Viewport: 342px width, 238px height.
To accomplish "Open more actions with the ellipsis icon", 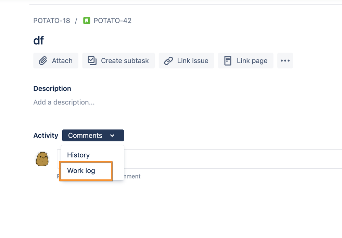I will 285,60.
